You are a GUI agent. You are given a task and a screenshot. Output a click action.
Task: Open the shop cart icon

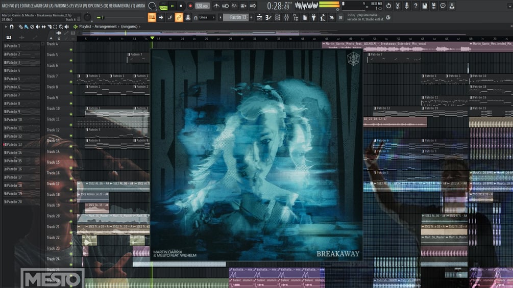pos(340,18)
